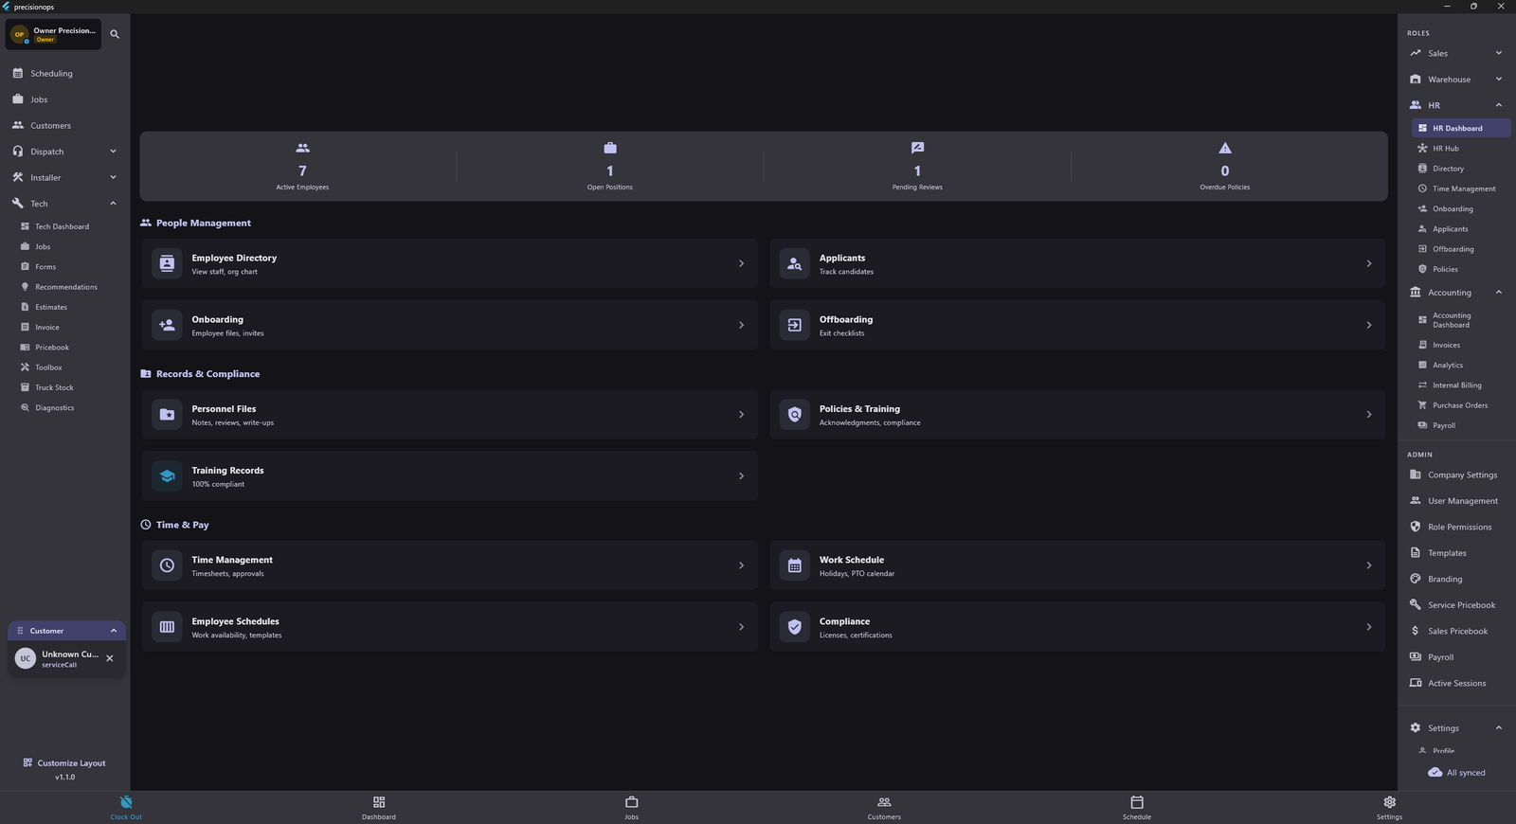This screenshot has height=824, width=1516.
Task: Click the Personnel Files folder icon
Action: tap(167, 415)
